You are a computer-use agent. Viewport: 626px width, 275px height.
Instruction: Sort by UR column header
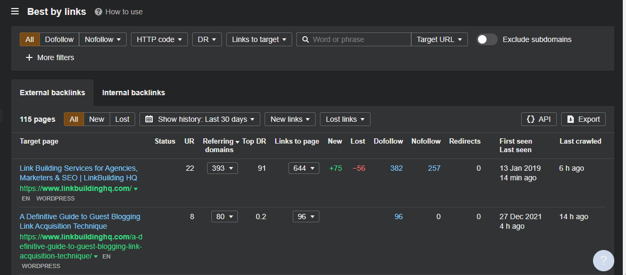(x=190, y=141)
